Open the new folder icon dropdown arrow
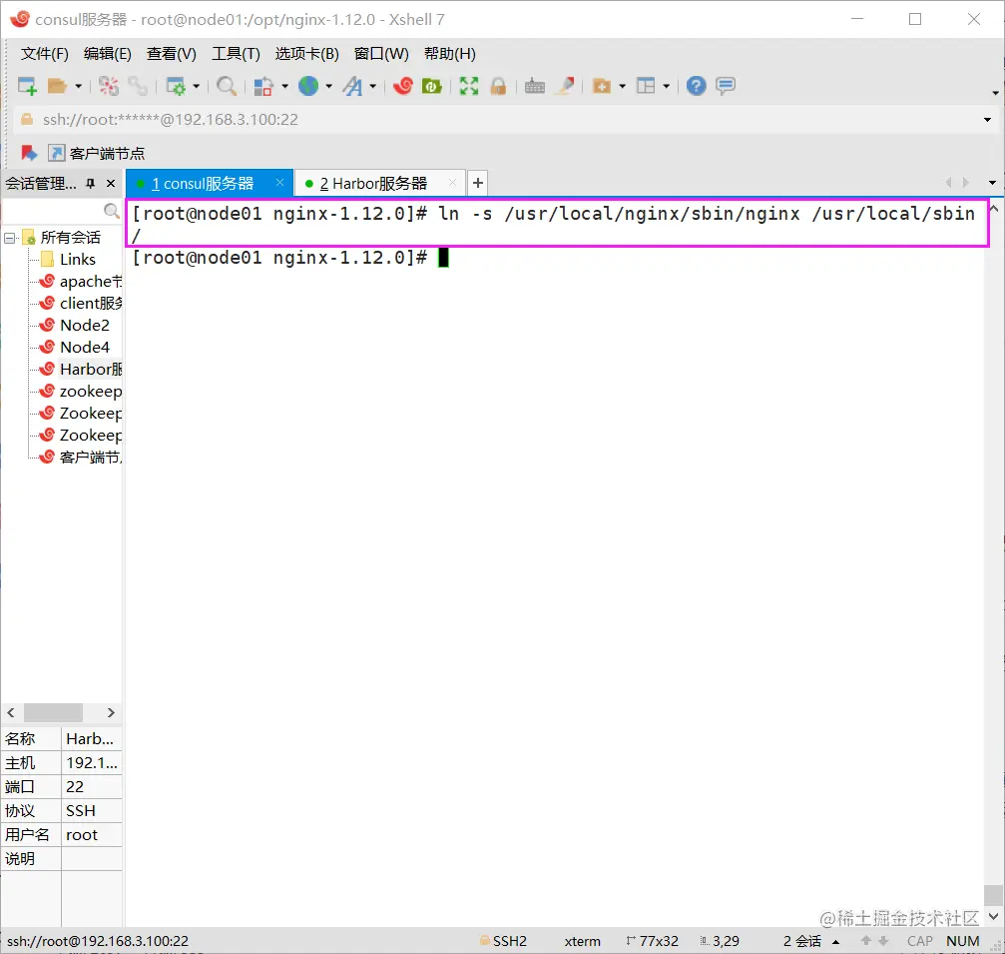This screenshot has height=954, width=1005. pyautogui.click(x=623, y=85)
